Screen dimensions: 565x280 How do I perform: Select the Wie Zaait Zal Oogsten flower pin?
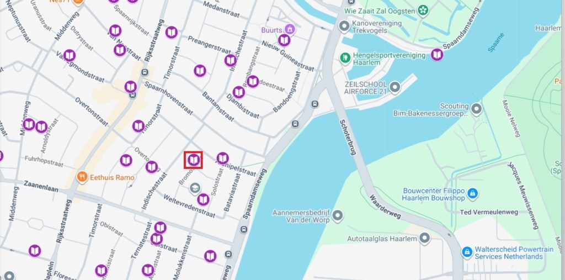(423, 10)
